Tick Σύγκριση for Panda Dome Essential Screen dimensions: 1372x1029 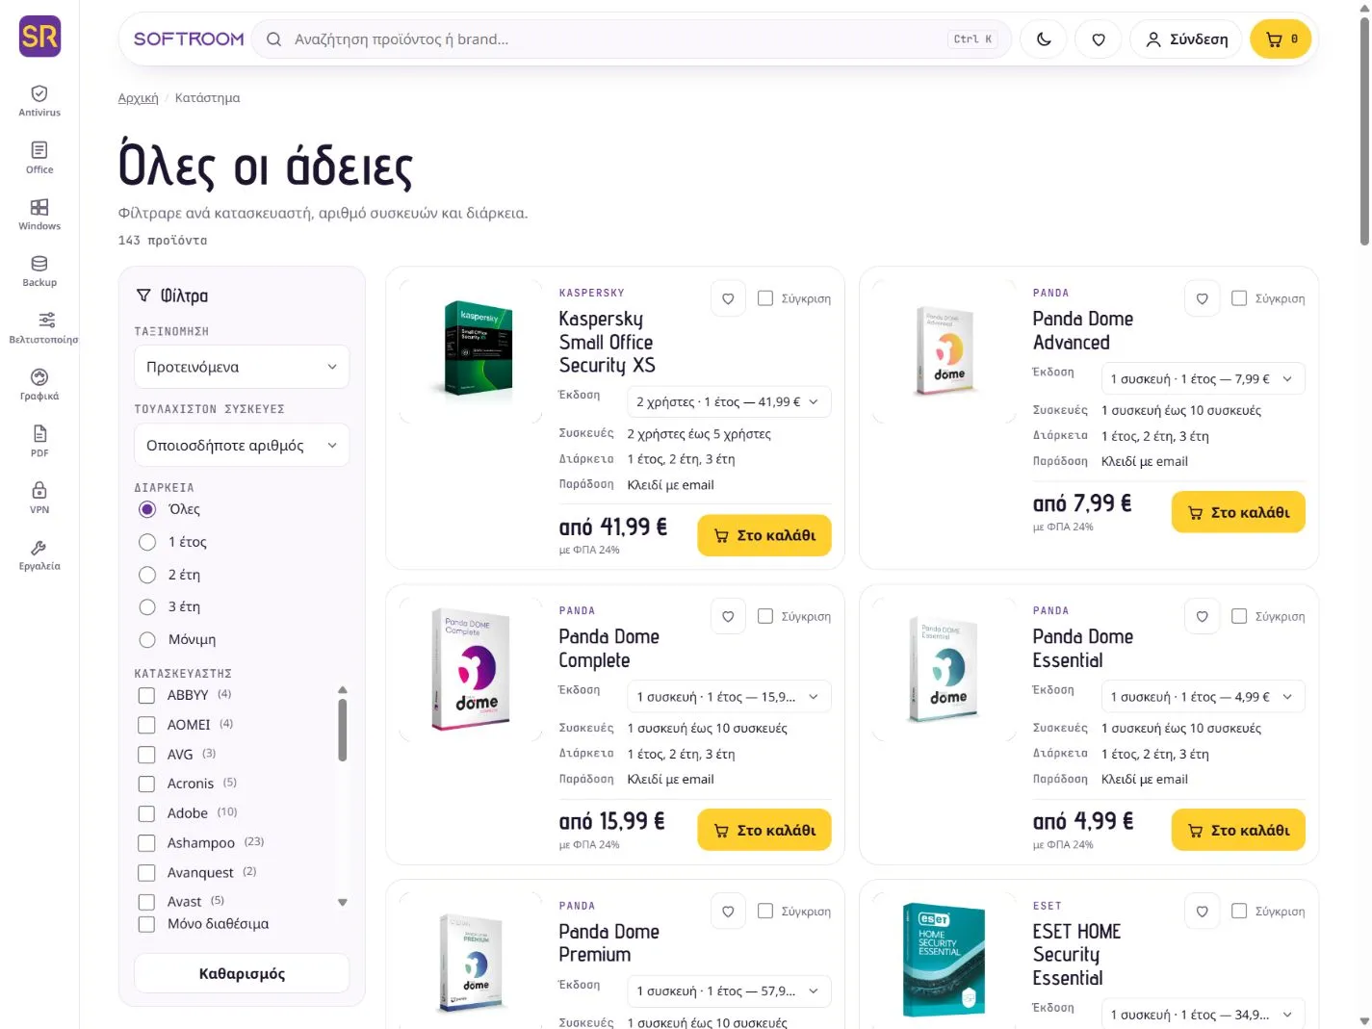click(x=1239, y=616)
